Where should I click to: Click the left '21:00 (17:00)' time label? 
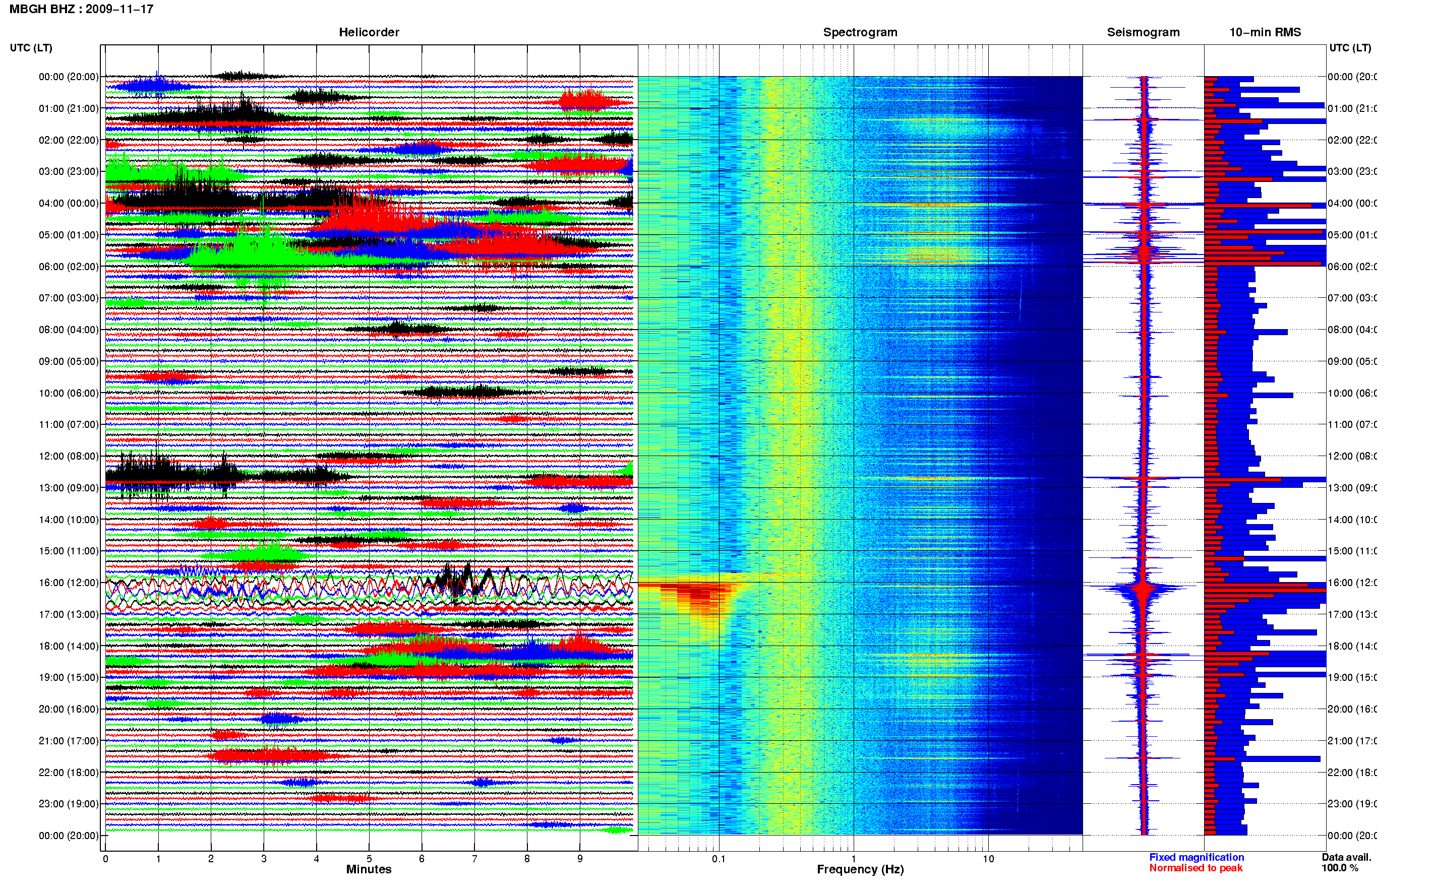[69, 741]
